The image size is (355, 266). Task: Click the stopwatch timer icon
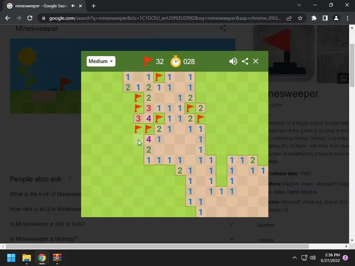click(176, 61)
